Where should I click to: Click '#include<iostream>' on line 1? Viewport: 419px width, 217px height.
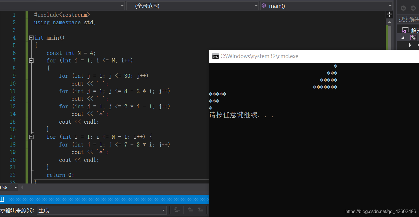(x=62, y=15)
